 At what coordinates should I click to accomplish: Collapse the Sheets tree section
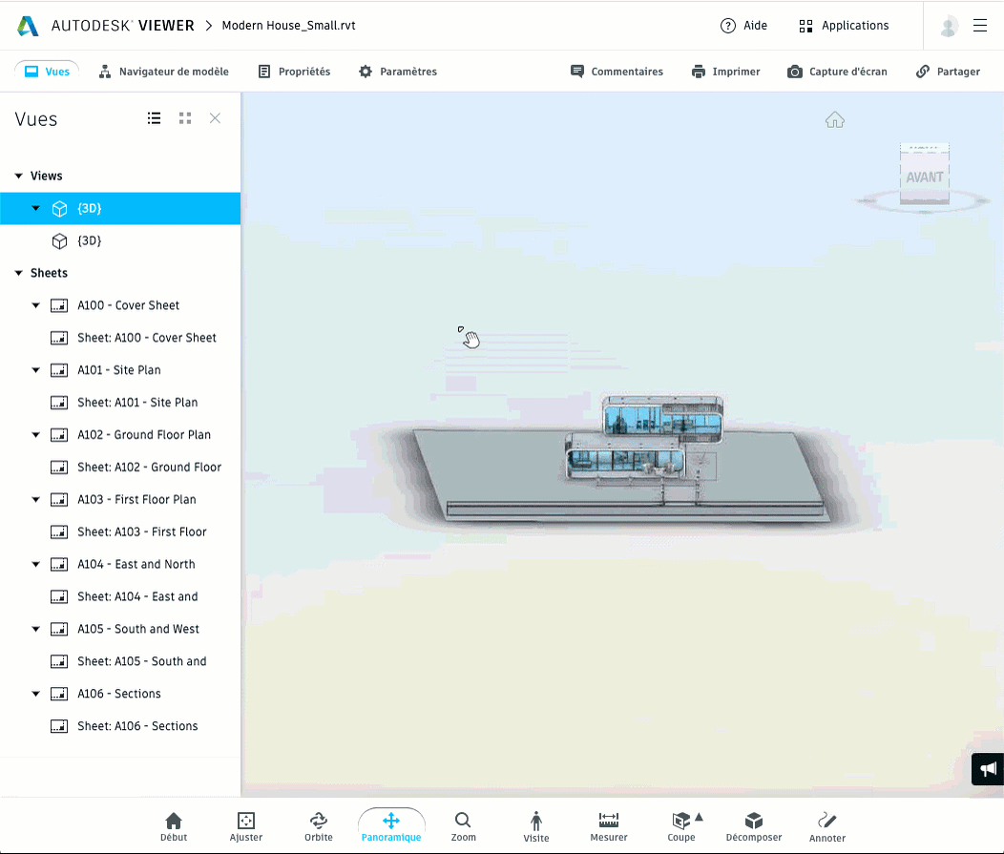[18, 273]
